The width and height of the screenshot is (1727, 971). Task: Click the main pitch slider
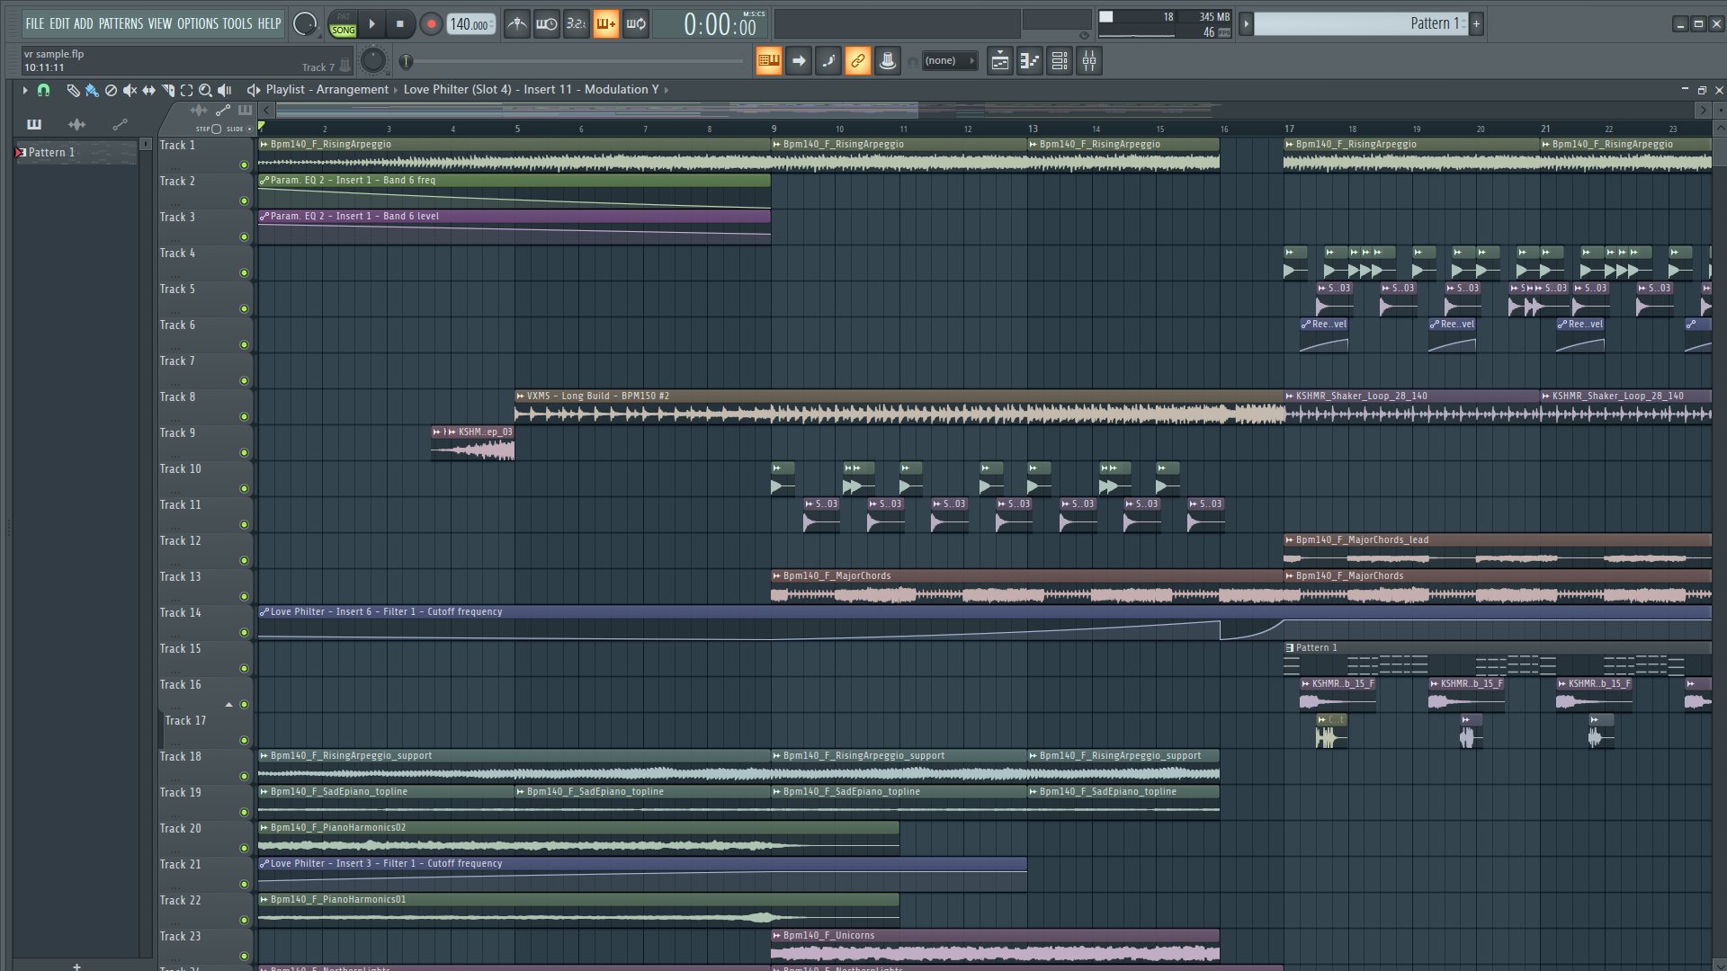[x=573, y=61]
